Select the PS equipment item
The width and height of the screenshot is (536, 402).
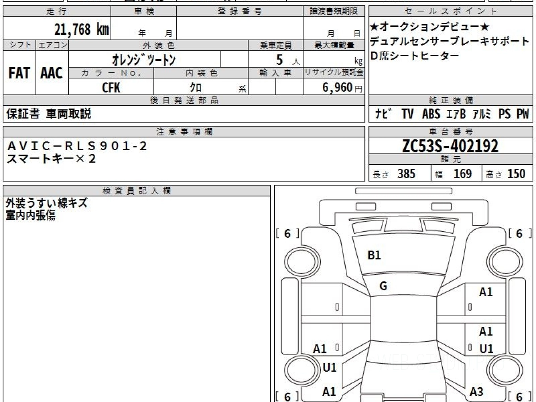click(505, 114)
